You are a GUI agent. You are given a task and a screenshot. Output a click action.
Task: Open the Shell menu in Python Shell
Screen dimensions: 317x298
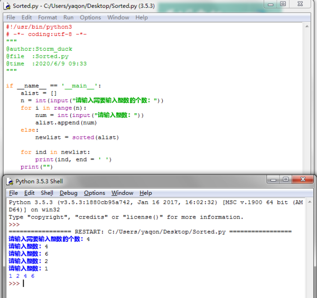click(47, 193)
